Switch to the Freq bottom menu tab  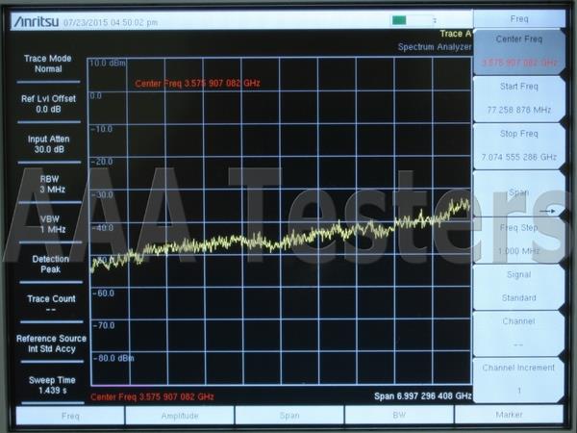point(70,416)
